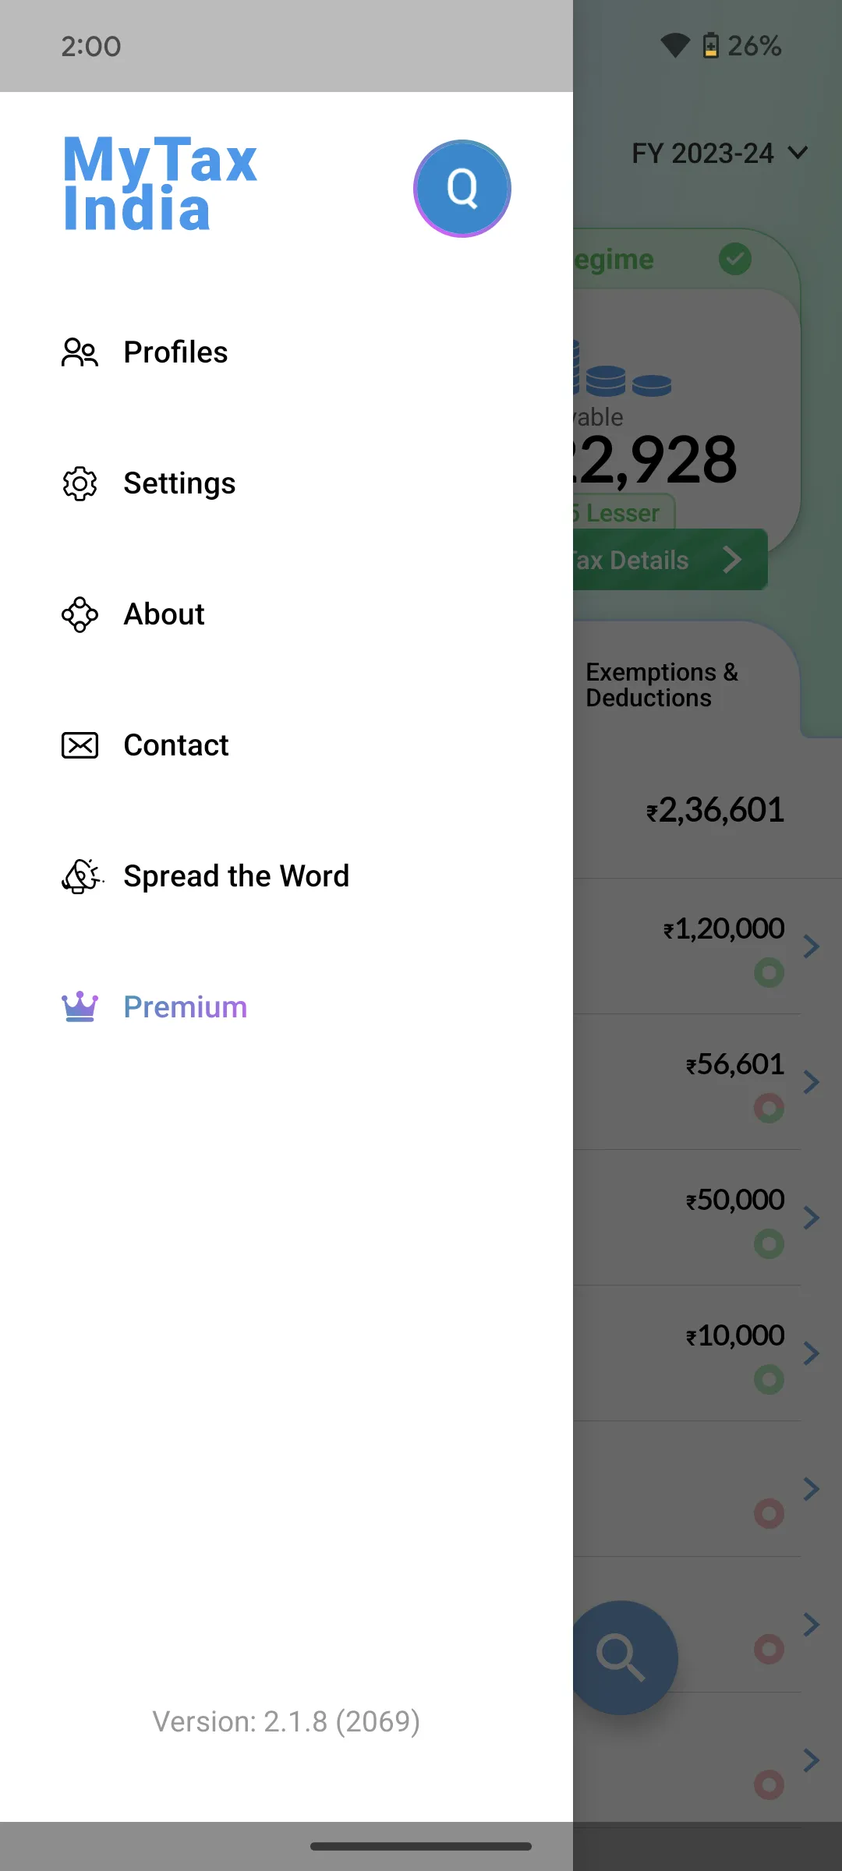Tap the Premium crown icon
The width and height of the screenshot is (842, 1871).
tap(79, 1006)
